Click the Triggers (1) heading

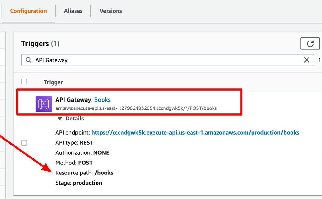(x=41, y=43)
